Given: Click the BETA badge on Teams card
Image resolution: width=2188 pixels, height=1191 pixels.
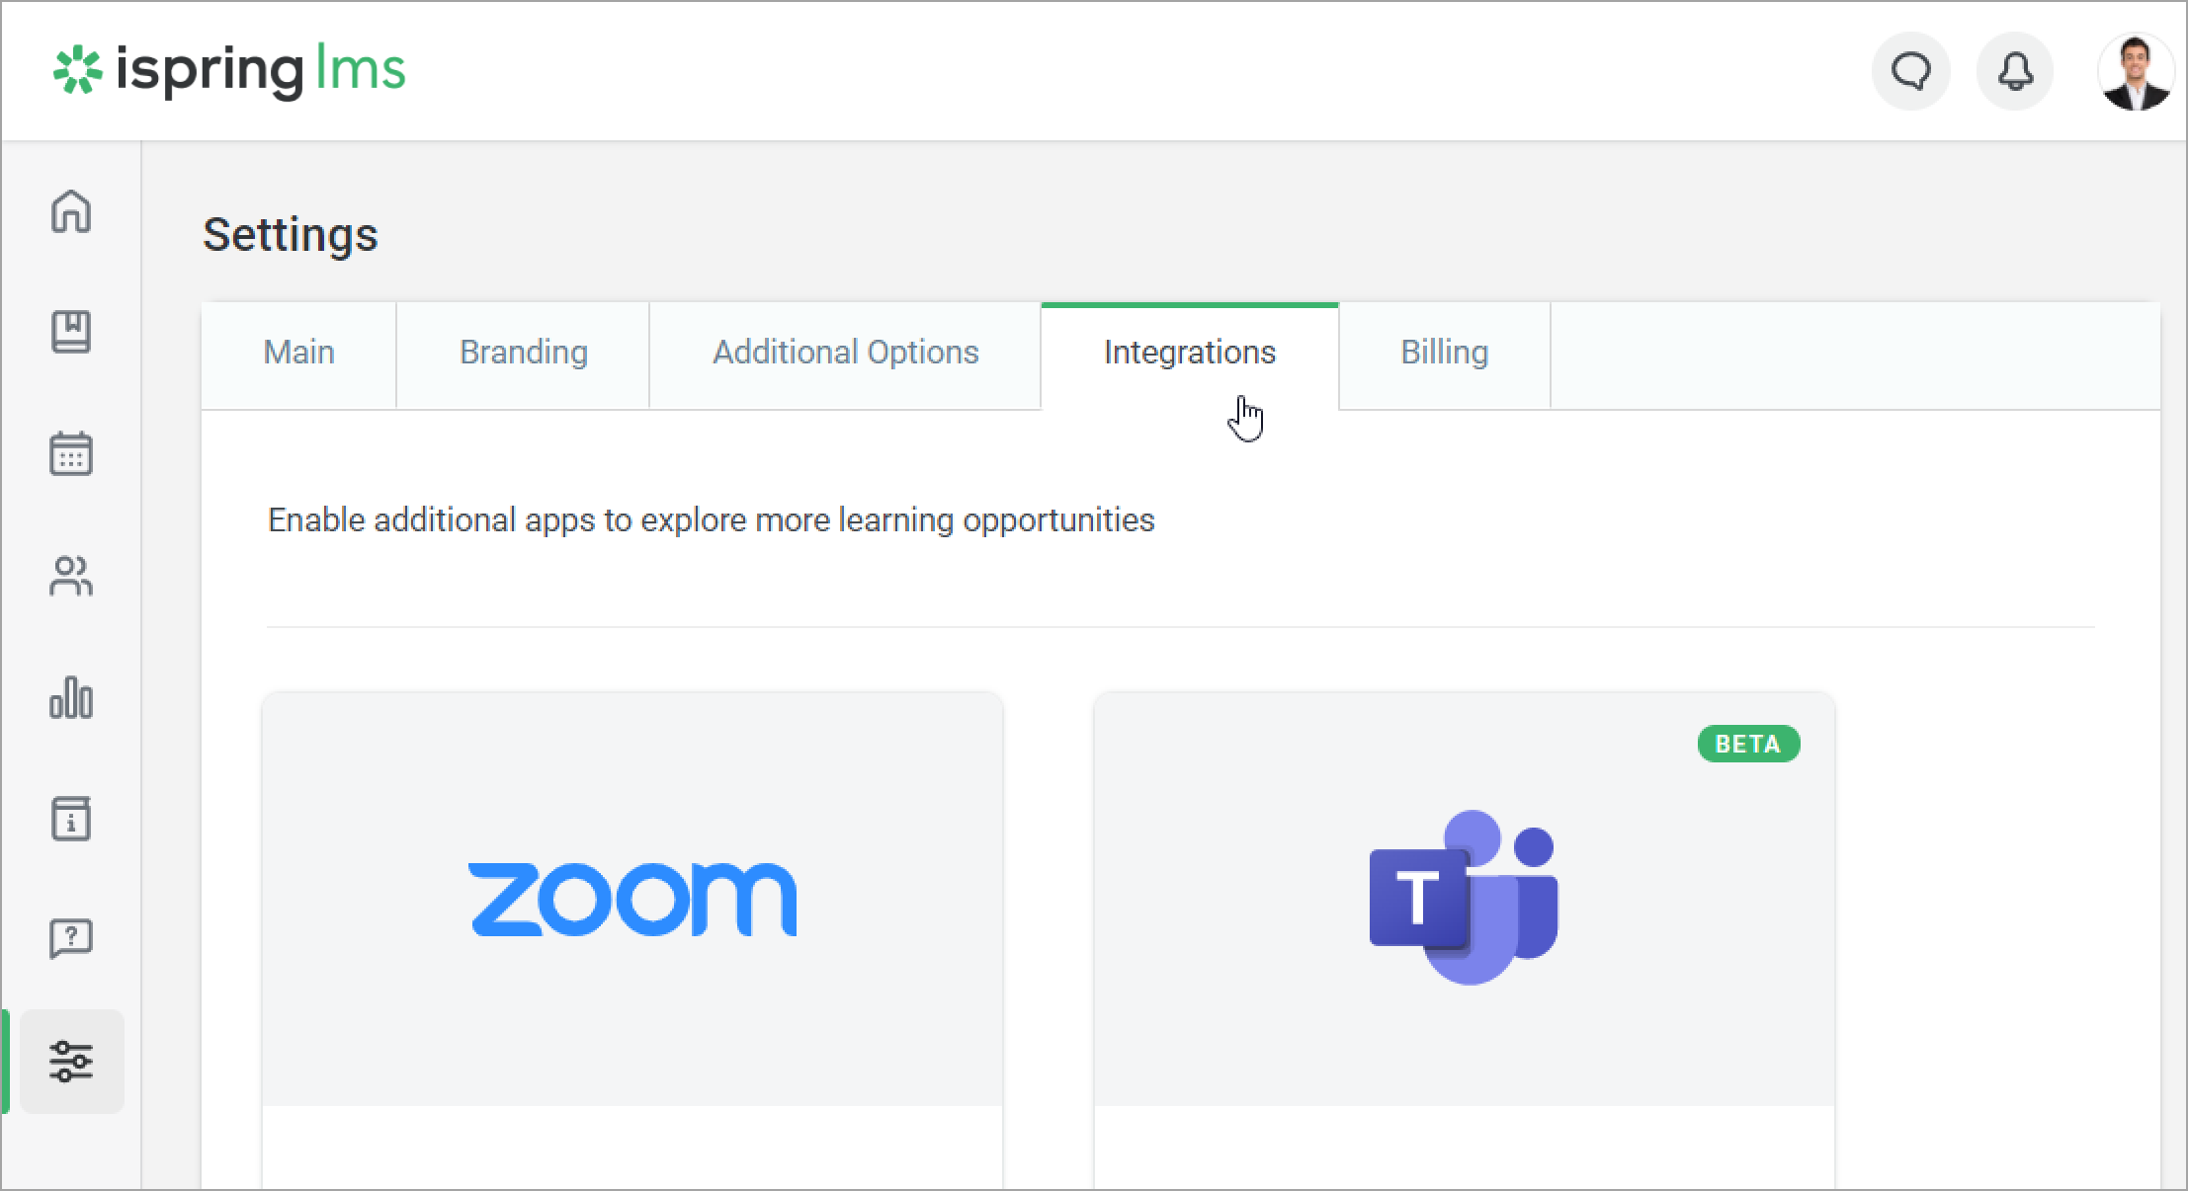Looking at the screenshot, I should click(1748, 744).
